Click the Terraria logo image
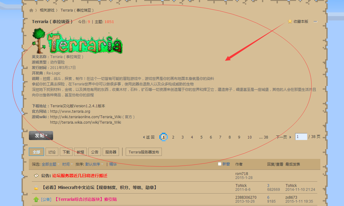Image resolution: width=344 pixels, height=206 pixels. (x=77, y=41)
